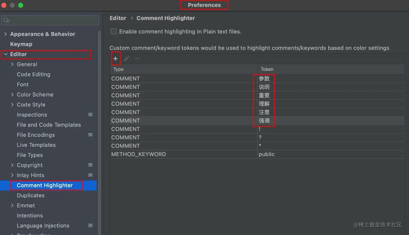
Task: Expand the Color Scheme node
Action: (12, 94)
